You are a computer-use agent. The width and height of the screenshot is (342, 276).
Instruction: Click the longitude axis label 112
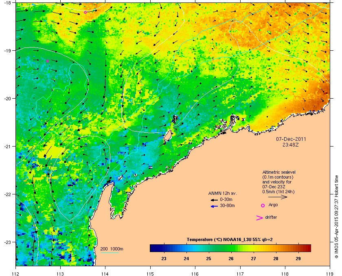coord(16,274)
